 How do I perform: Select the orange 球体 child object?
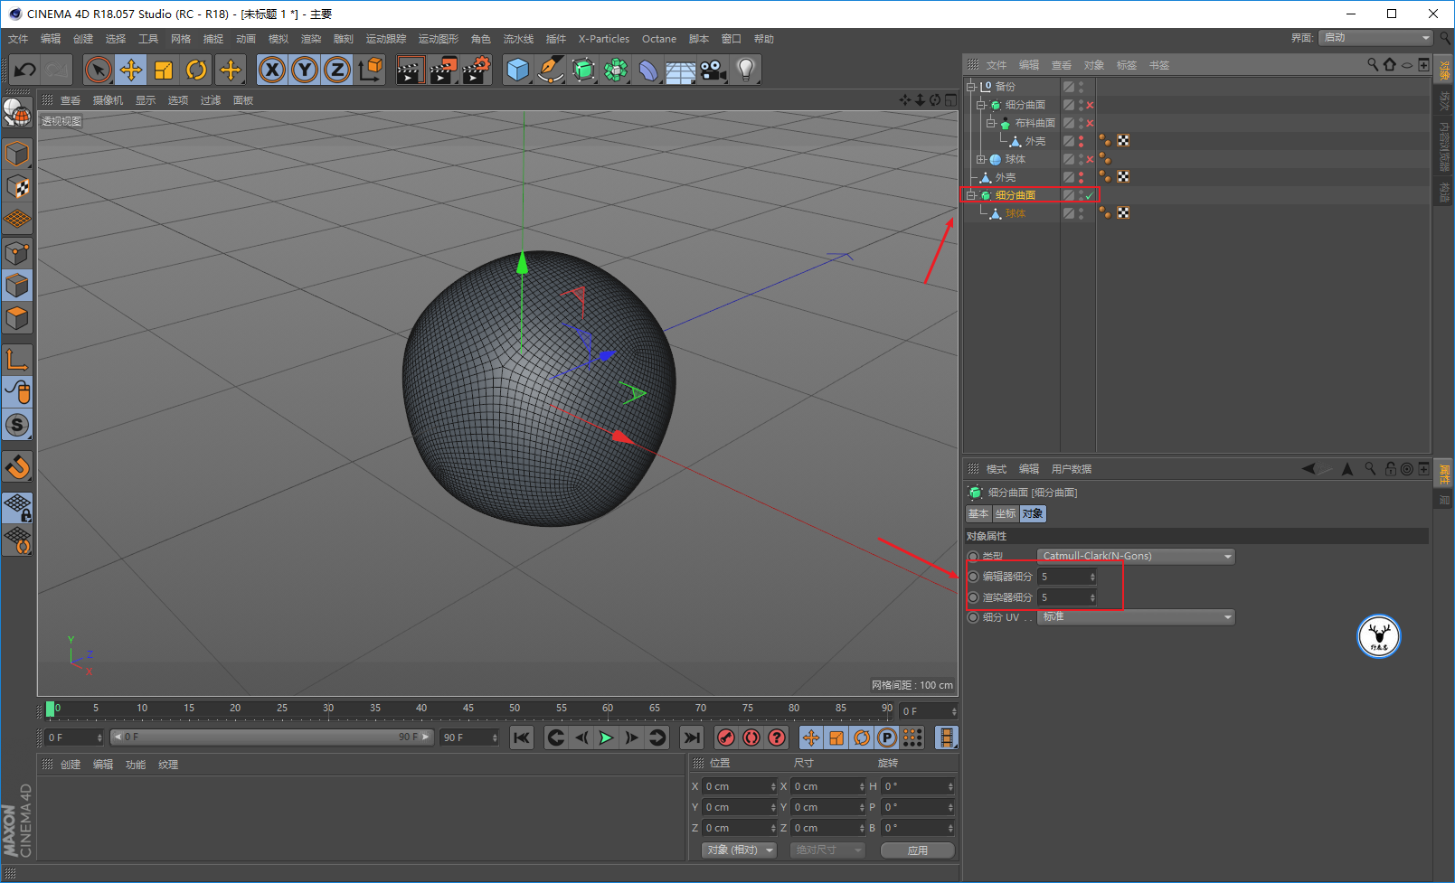(x=1015, y=213)
